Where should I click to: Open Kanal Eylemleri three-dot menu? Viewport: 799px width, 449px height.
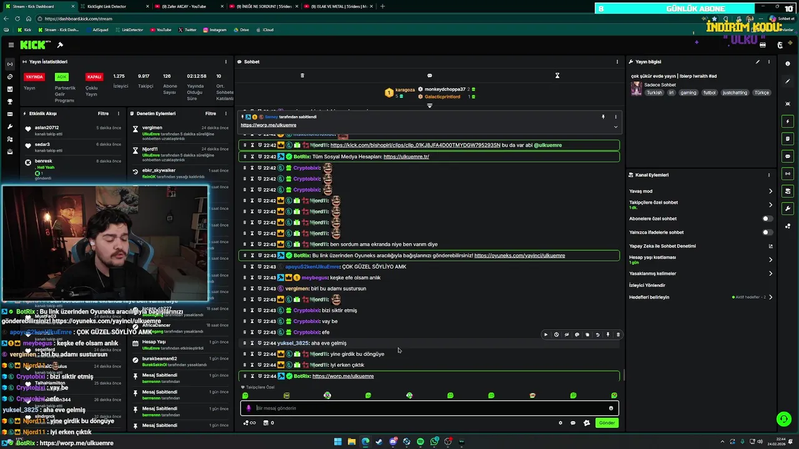769,175
